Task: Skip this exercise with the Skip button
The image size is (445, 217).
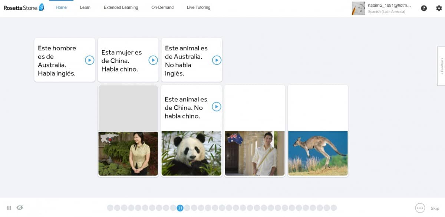Action: tap(435, 208)
